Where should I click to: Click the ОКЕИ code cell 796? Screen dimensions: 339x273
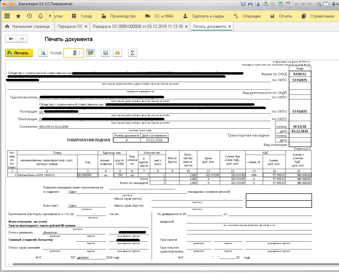[120, 175]
